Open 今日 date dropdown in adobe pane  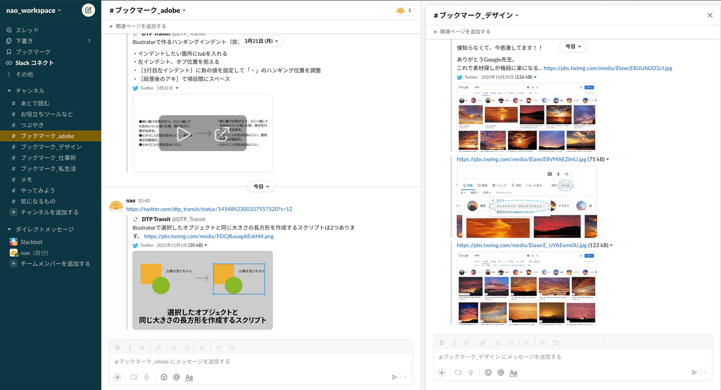[x=261, y=187]
